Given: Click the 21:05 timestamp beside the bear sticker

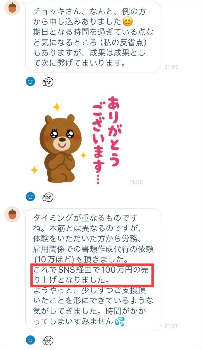Looking at the screenshot, I should [x=136, y=182].
